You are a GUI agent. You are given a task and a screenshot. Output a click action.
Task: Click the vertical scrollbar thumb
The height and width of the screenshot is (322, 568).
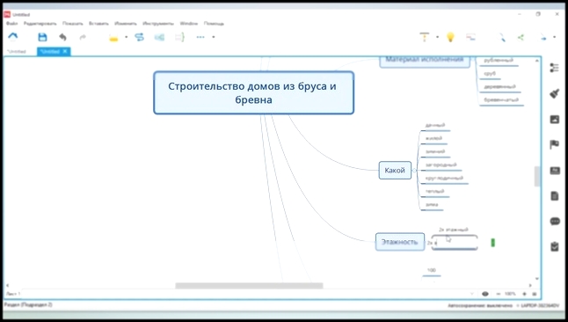[537, 177]
